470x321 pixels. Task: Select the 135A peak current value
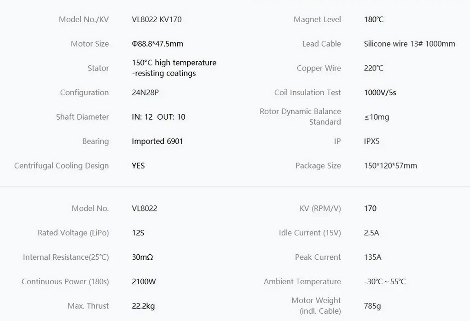372,257
